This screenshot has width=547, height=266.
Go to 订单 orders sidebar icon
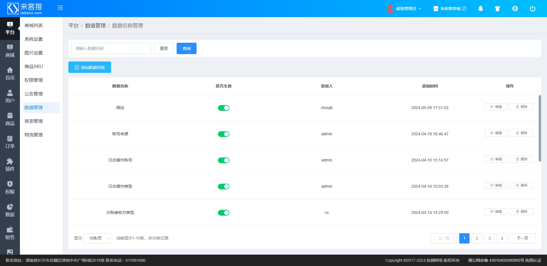coord(10,142)
